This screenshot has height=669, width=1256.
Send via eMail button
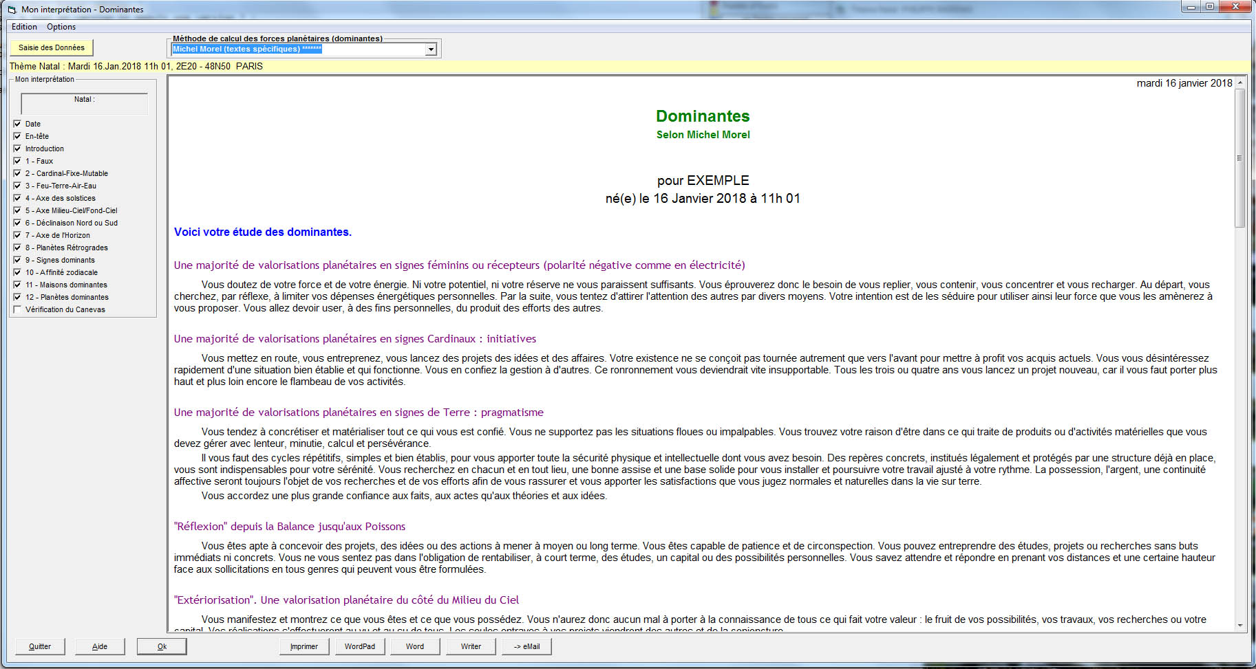click(x=526, y=646)
